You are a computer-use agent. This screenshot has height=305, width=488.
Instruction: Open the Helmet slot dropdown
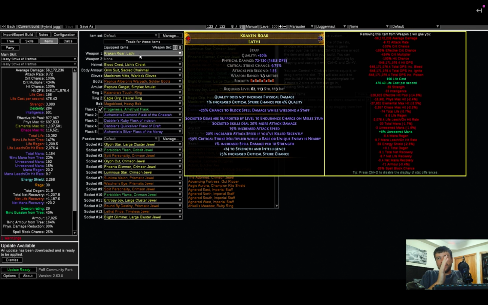(143, 64)
